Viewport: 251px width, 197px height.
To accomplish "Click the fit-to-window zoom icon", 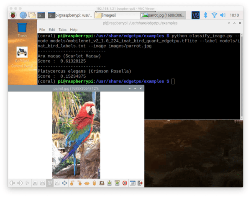I will click(50, 183).
